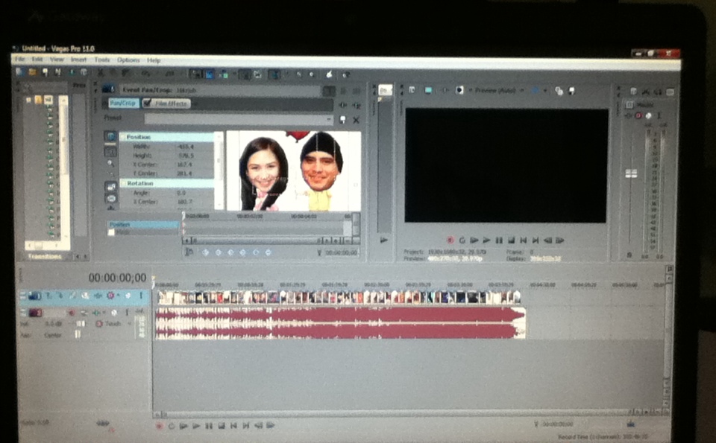The width and height of the screenshot is (716, 443).
Task: Open Preview quality dropdown 'Preview (Auto)'
Action: pyautogui.click(x=499, y=90)
